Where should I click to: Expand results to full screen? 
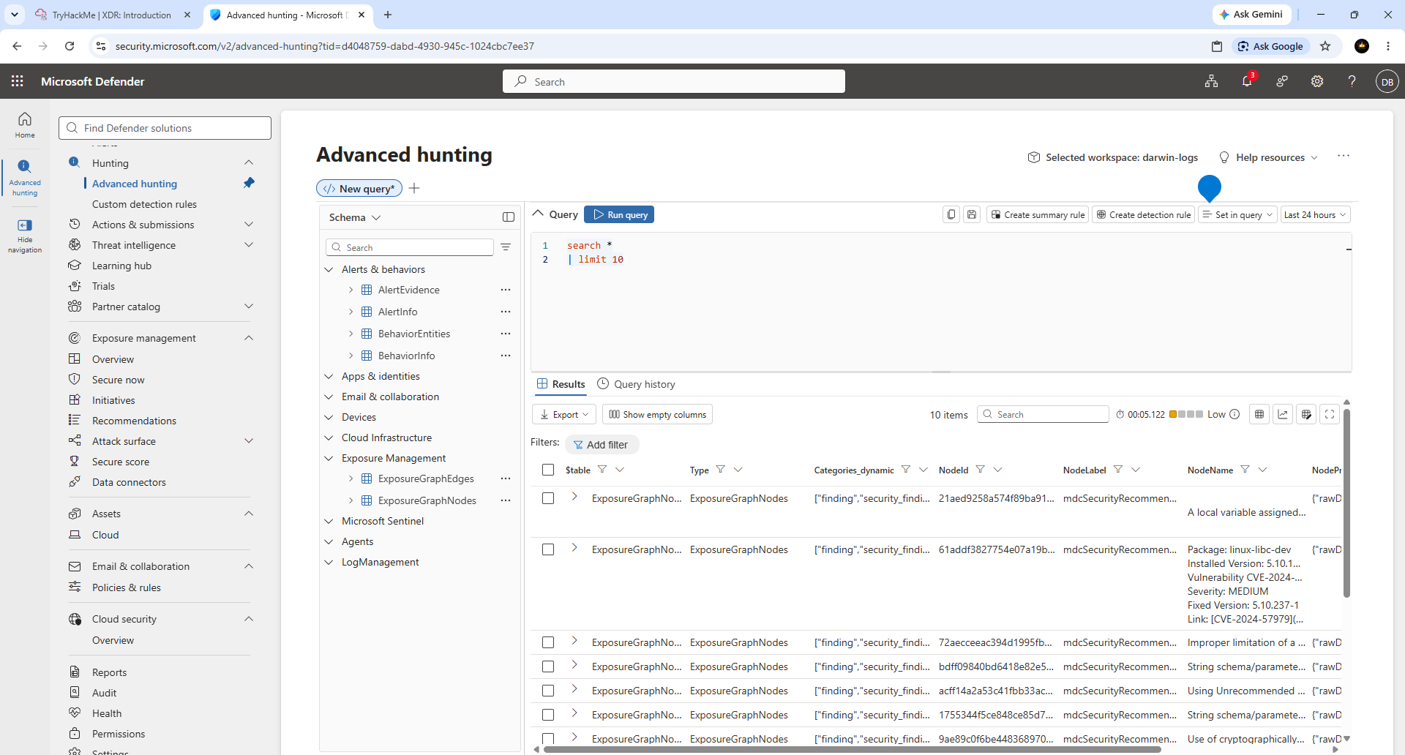pos(1330,414)
